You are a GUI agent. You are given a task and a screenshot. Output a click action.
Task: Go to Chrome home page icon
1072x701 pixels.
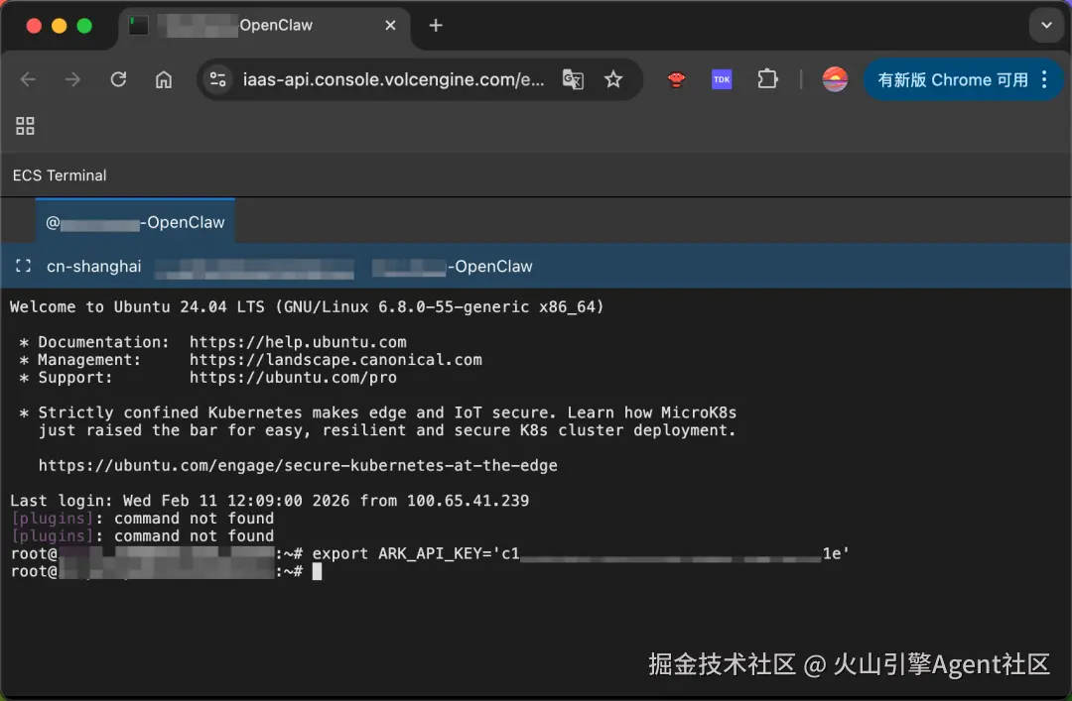[164, 80]
